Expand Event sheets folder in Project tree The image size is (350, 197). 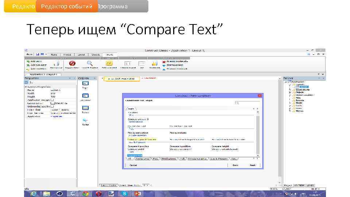pyautogui.click(x=290, y=90)
